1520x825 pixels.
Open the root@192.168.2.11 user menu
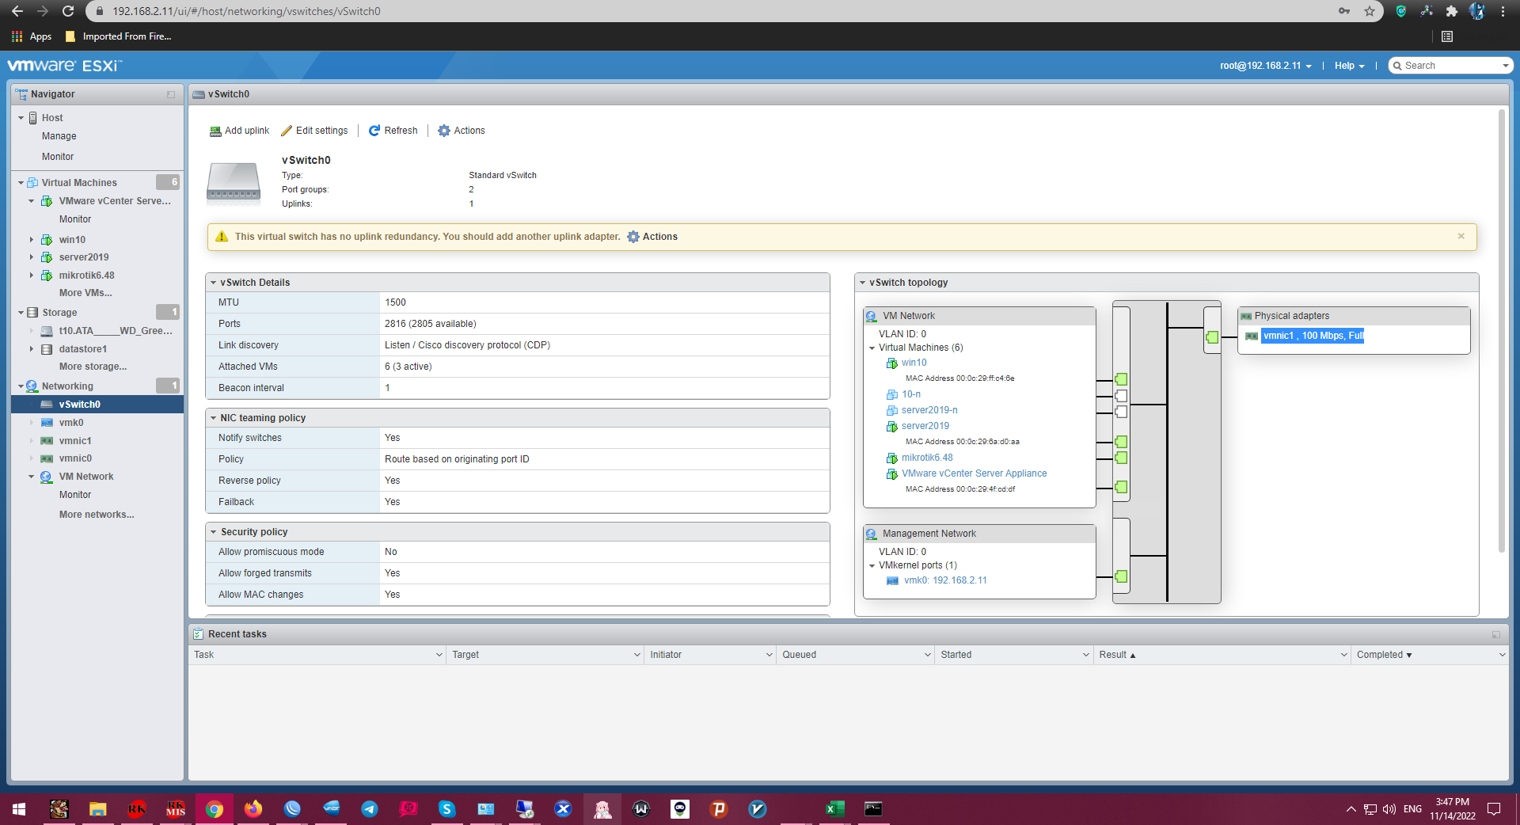[x=1264, y=66]
